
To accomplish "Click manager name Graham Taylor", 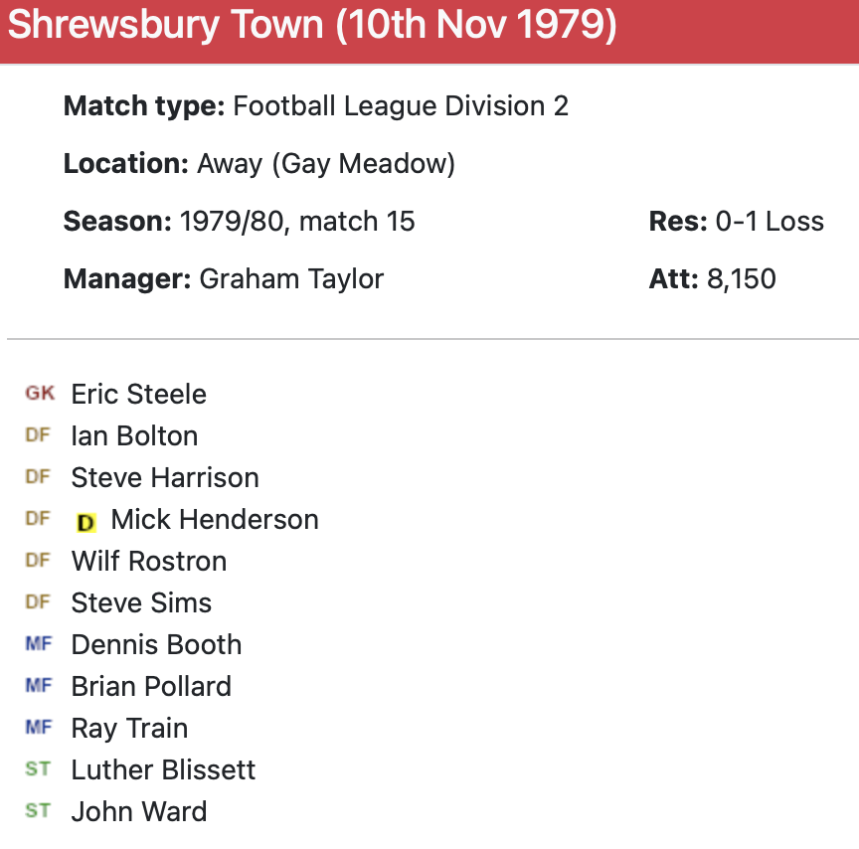I will tap(291, 278).
